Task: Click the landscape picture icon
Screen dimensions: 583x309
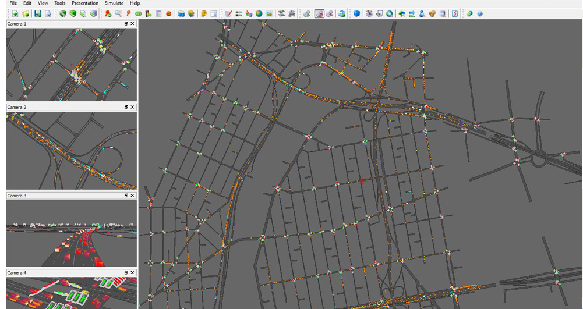Action: pyautogui.click(x=269, y=14)
